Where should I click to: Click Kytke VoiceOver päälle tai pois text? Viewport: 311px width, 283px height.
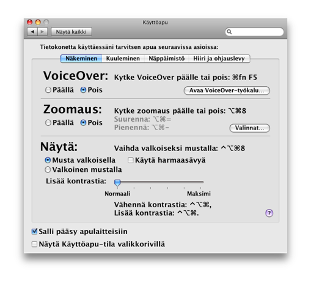186,78
